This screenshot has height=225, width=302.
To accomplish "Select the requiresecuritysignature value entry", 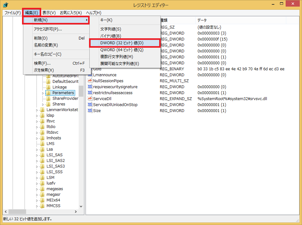I will click(x=115, y=87).
